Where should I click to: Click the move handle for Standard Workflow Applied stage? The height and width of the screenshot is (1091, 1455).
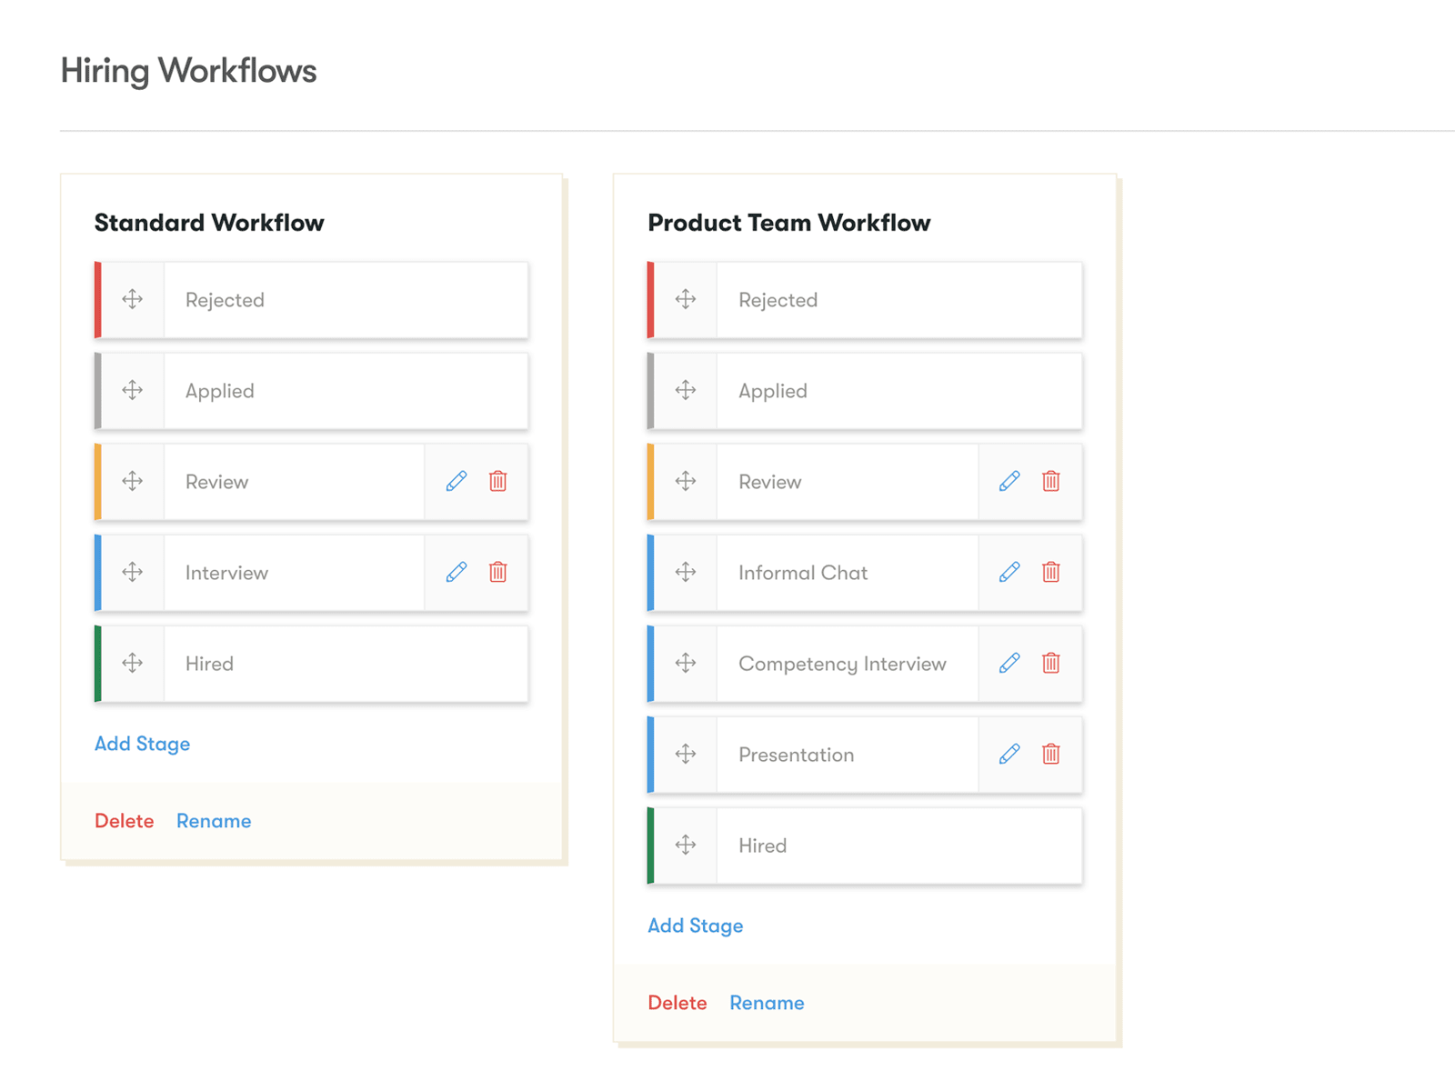(133, 390)
